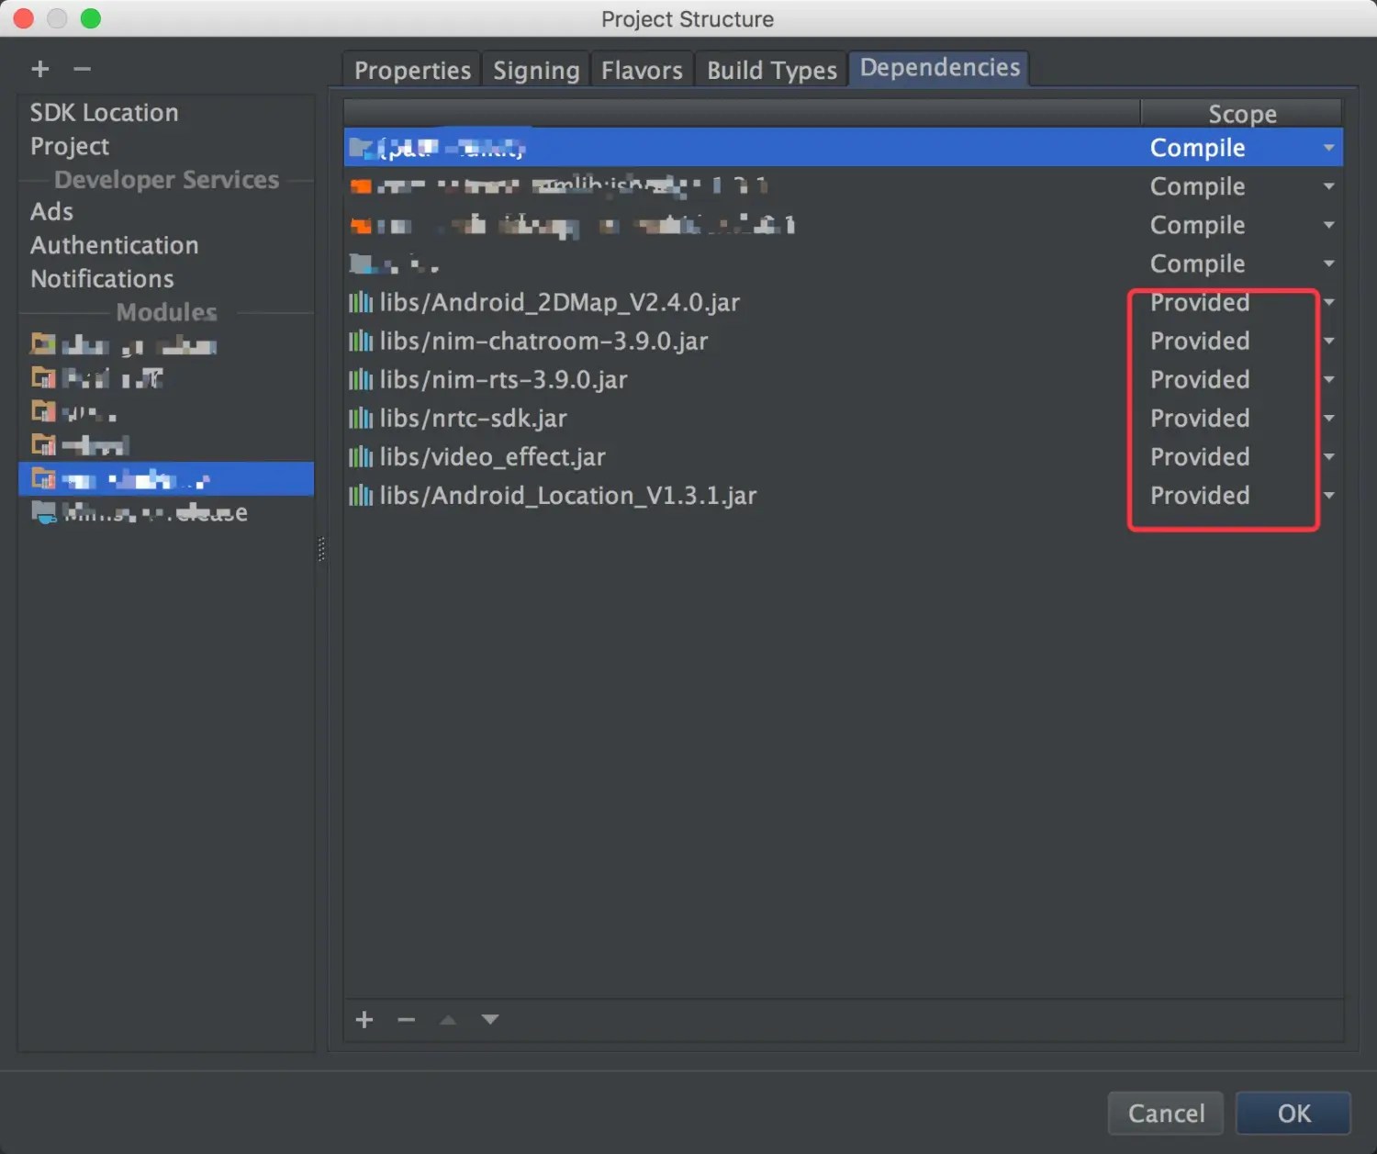Image resolution: width=1377 pixels, height=1154 pixels.
Task: Open the Provided scope dropdown for nrtc-sdk.jar
Action: (1328, 418)
